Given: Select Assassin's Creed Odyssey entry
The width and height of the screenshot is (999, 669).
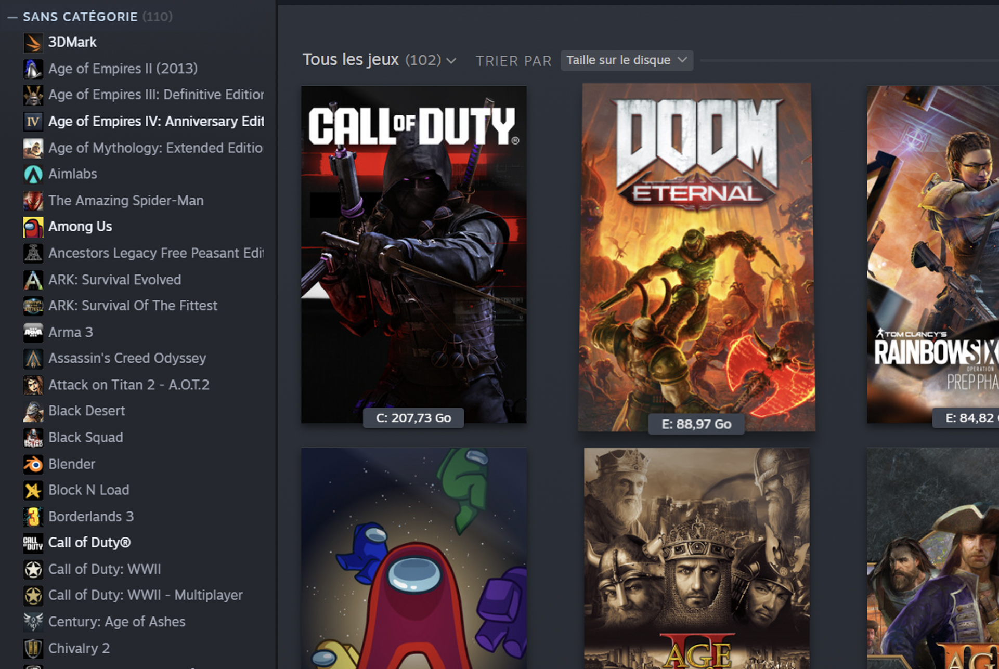Looking at the screenshot, I should pos(127,358).
